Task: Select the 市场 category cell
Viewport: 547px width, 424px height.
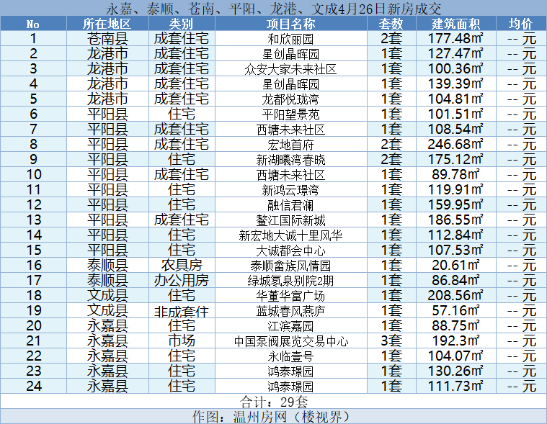Action: coord(182,340)
